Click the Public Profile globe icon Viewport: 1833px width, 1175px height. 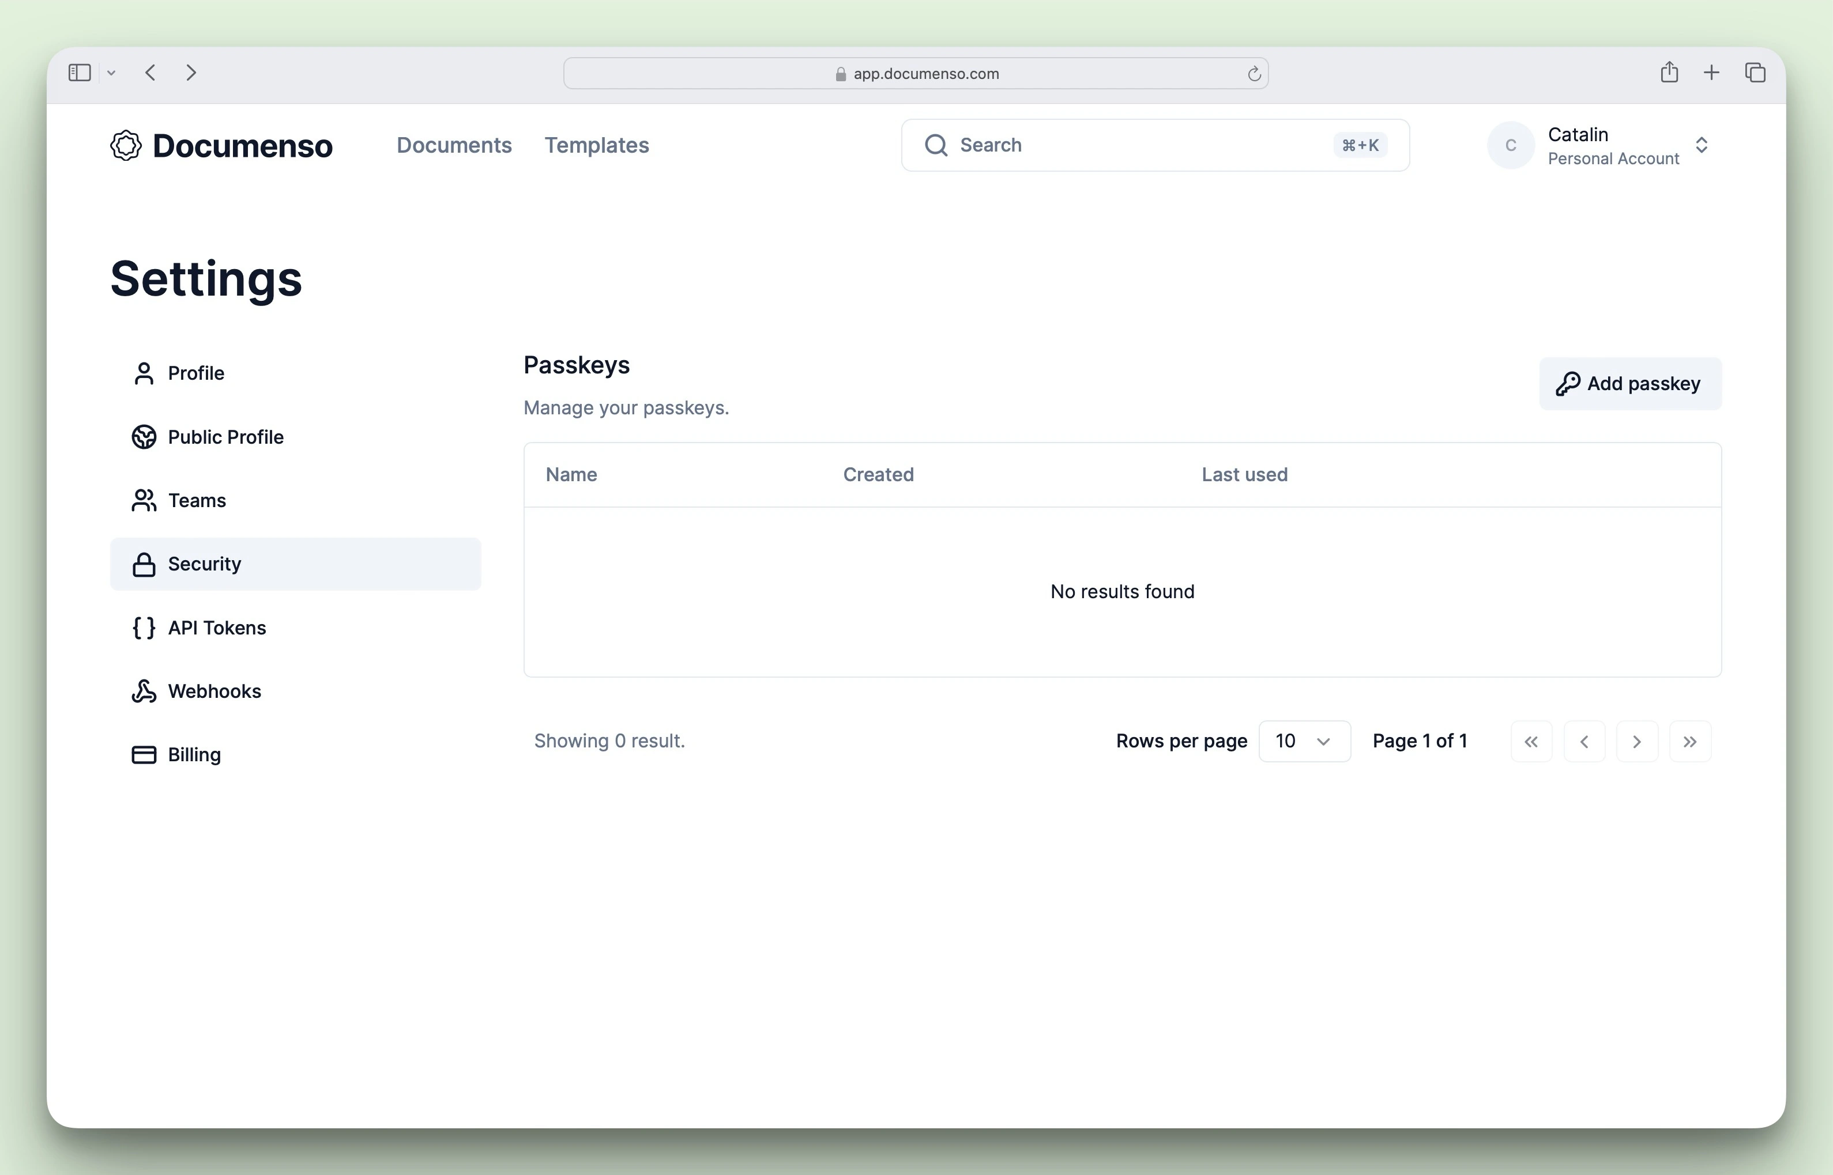(144, 436)
